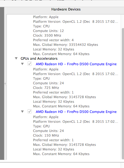Select 'Platform: Apple' in the CPU device details

point(46,17)
